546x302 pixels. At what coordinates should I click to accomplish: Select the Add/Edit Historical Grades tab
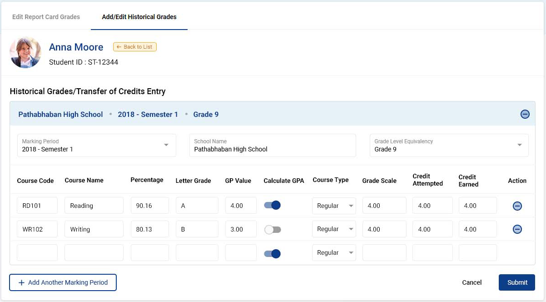coord(139,16)
